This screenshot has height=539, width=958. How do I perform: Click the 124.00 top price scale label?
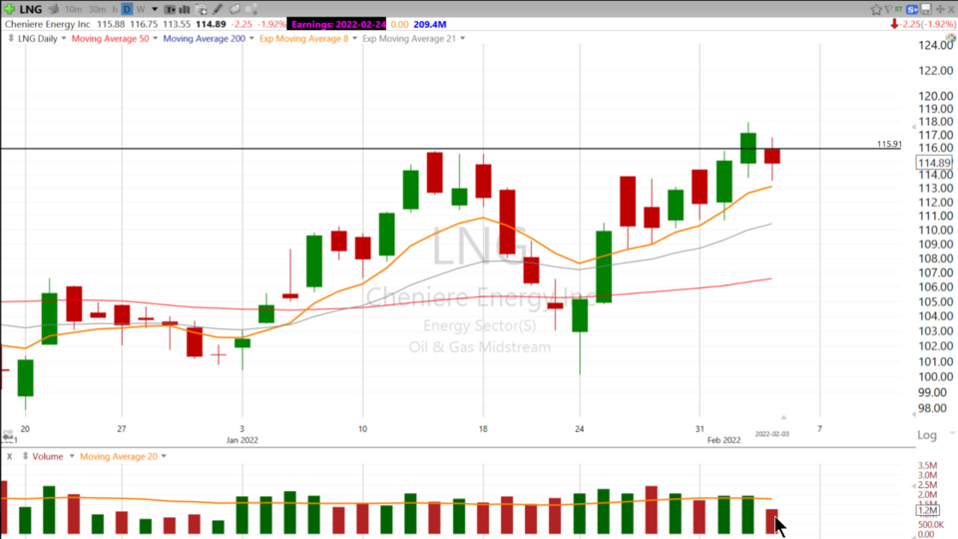click(935, 45)
